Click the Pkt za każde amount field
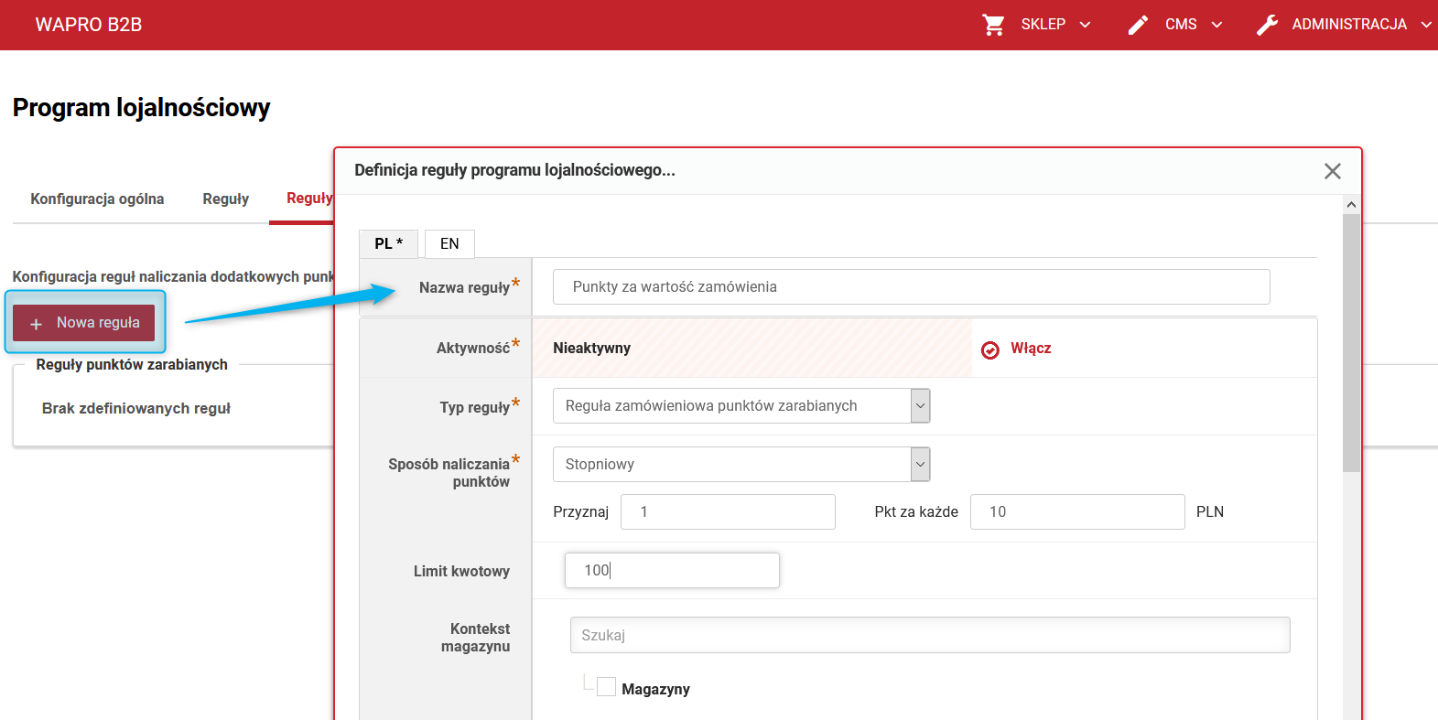Screen dimensions: 1438x720 point(1077,511)
